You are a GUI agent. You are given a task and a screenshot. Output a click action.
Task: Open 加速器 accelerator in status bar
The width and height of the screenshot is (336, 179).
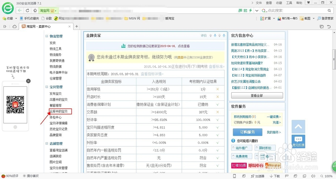258,176
